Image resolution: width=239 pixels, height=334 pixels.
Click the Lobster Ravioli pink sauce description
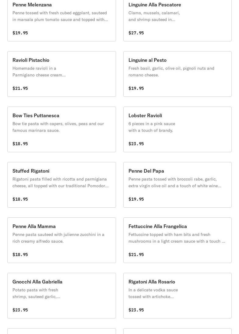(x=152, y=127)
